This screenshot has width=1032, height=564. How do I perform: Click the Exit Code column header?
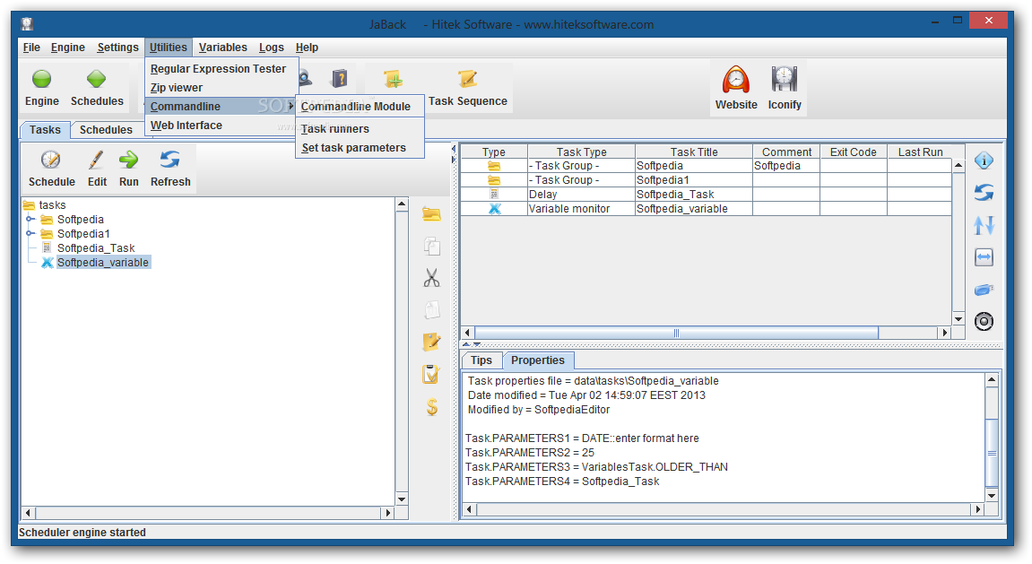coord(853,152)
